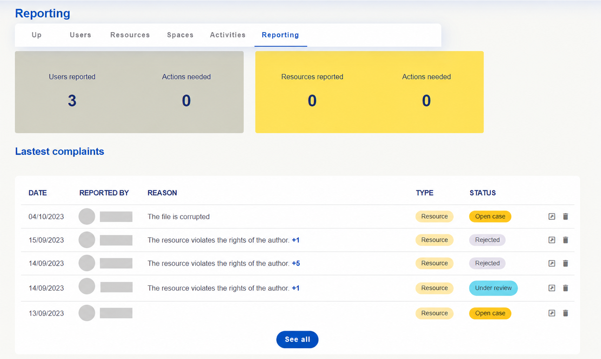Click the date 13/09/2023
601x359 pixels.
coord(46,313)
